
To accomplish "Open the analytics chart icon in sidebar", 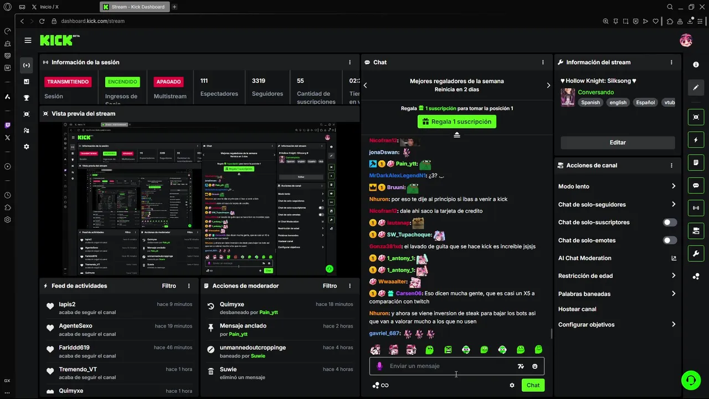I will [27, 81].
